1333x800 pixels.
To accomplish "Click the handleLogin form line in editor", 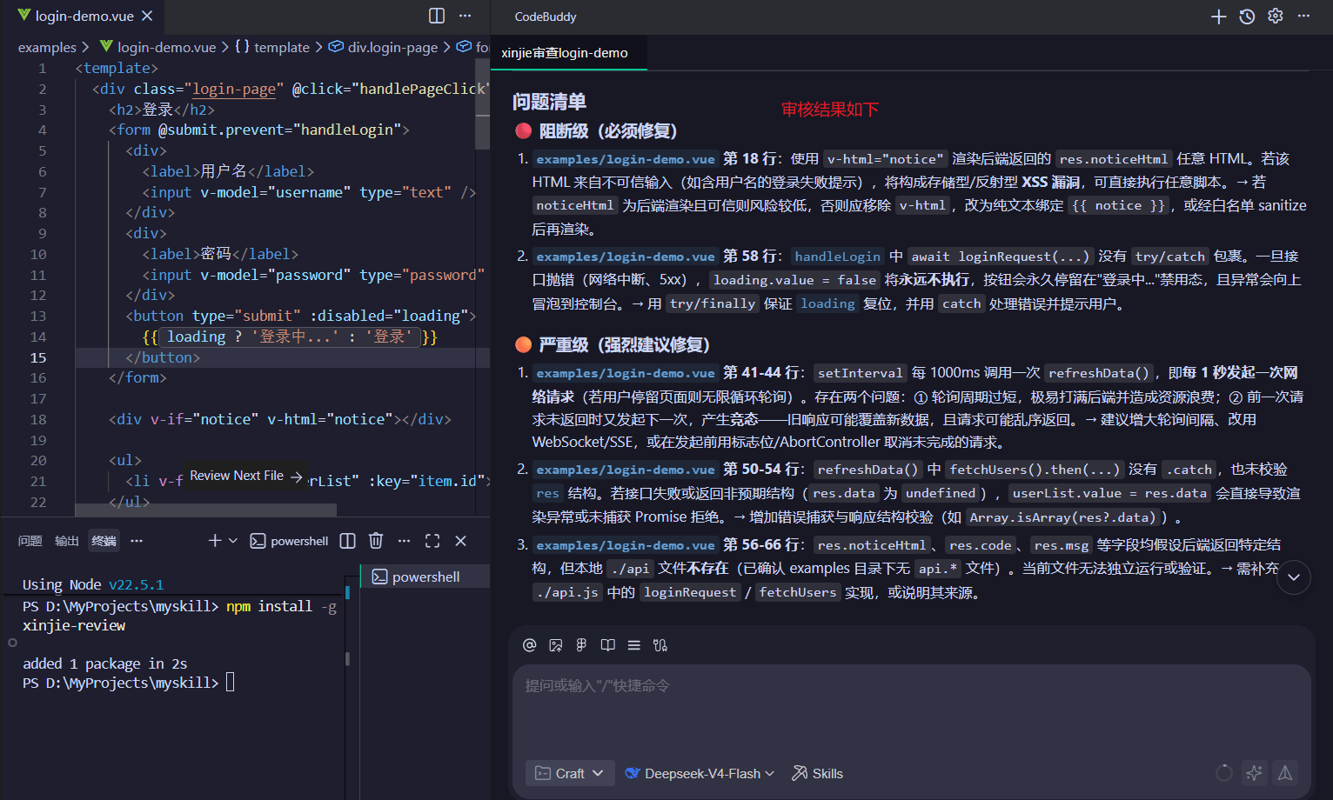I will click(x=259, y=130).
